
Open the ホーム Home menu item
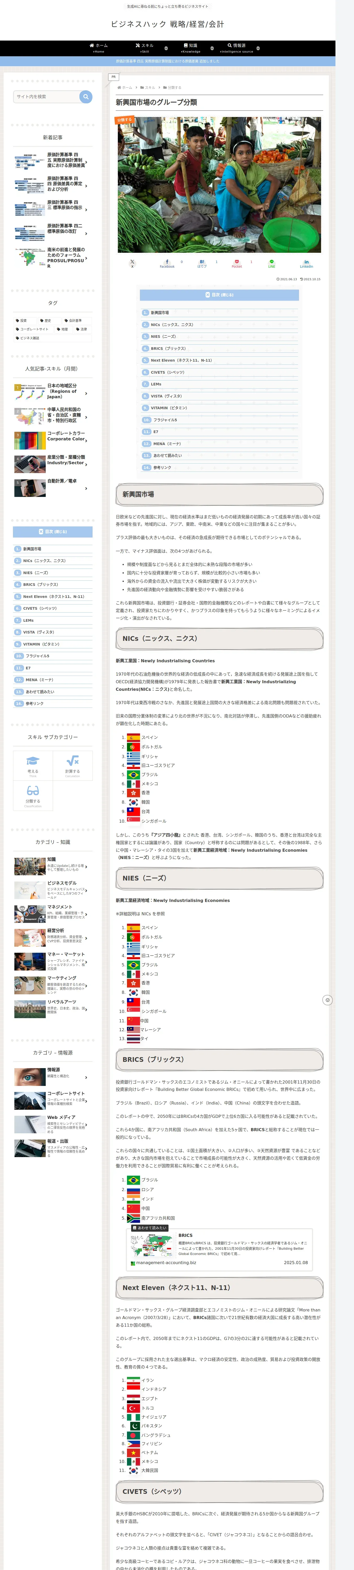click(x=98, y=48)
